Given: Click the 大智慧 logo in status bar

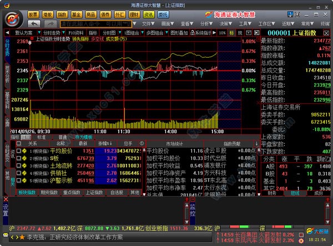Looking at the screenshot, I should (317, 231).
